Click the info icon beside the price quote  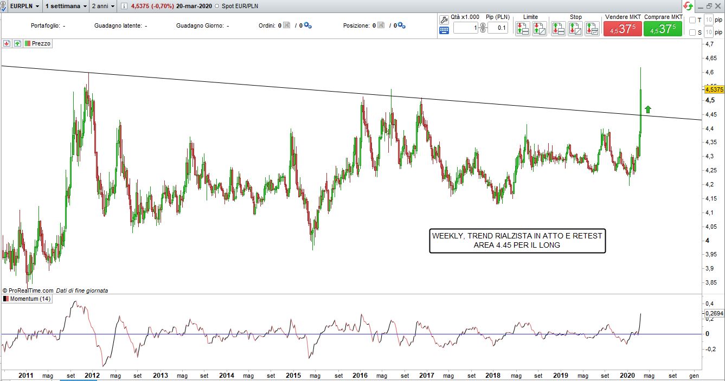pos(124,6)
